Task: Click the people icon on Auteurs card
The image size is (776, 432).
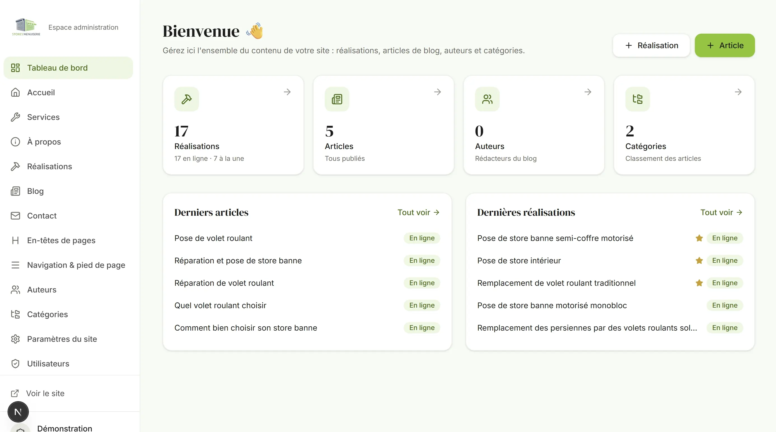Action: [487, 99]
